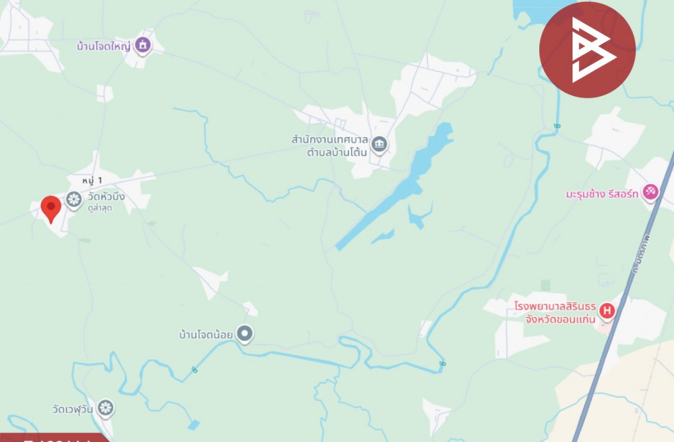The image size is (674, 442).
Task: Select the บ้านโจดน้อย grey place marker
Action: coord(245,334)
